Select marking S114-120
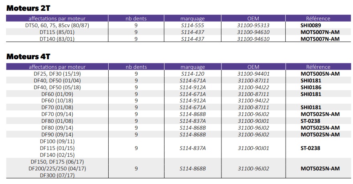Image resolution: width=353 pixels, height=184 pixels. pyautogui.click(x=193, y=74)
